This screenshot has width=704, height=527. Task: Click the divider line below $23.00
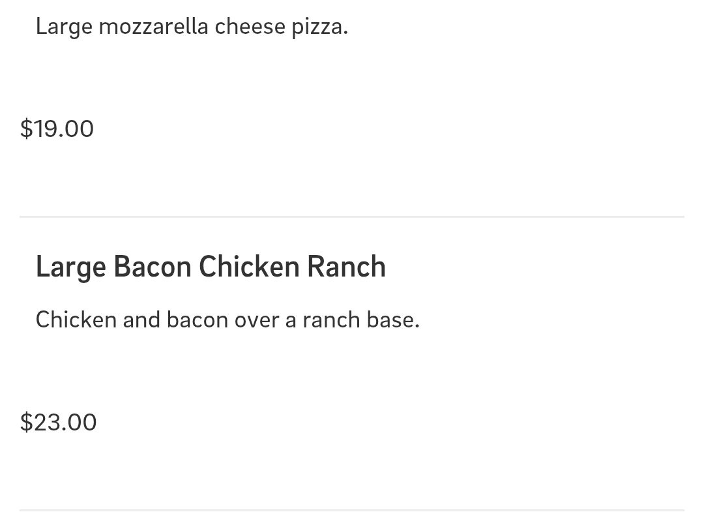(x=352, y=510)
